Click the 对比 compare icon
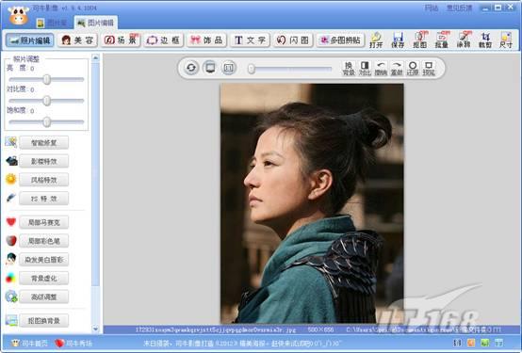The image size is (522, 353). coord(365,68)
